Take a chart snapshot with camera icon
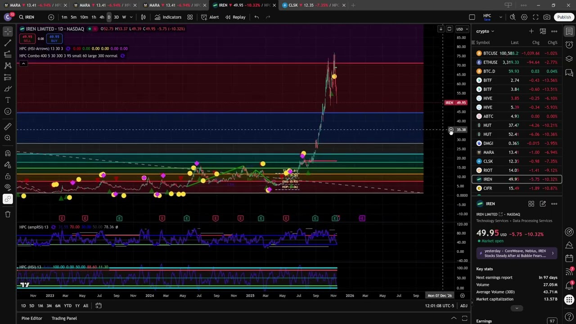The height and width of the screenshot is (324, 576). click(x=547, y=17)
